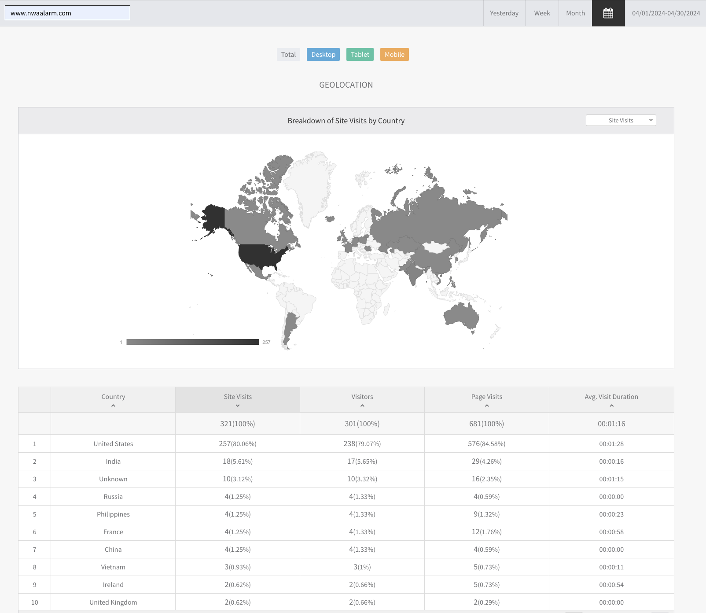Switch to Yesterday time range
The image size is (706, 613).
point(504,13)
